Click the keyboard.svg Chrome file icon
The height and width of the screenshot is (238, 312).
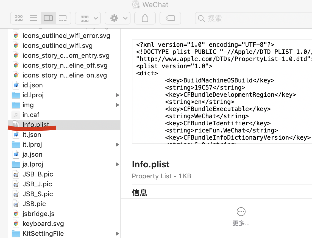[x=16, y=224]
